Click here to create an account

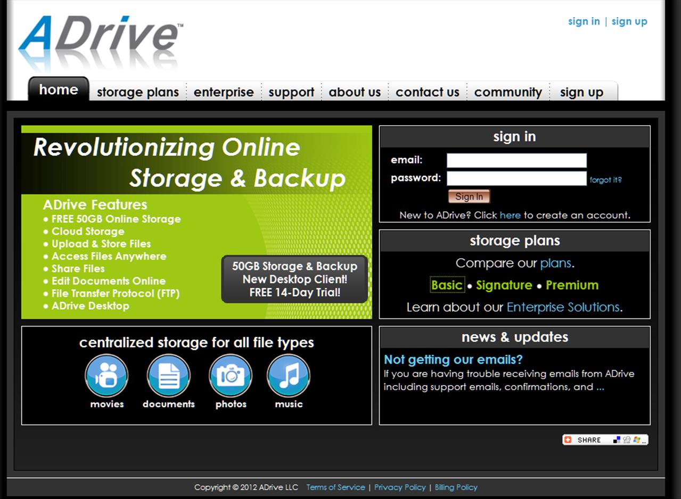coord(510,215)
